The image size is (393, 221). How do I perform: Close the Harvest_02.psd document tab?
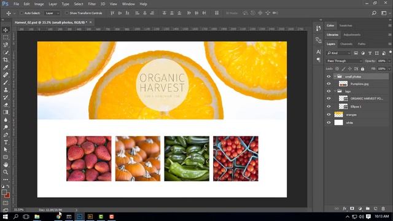tap(91, 22)
